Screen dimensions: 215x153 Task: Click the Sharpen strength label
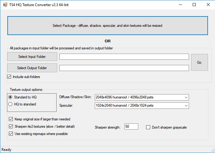point(108,127)
